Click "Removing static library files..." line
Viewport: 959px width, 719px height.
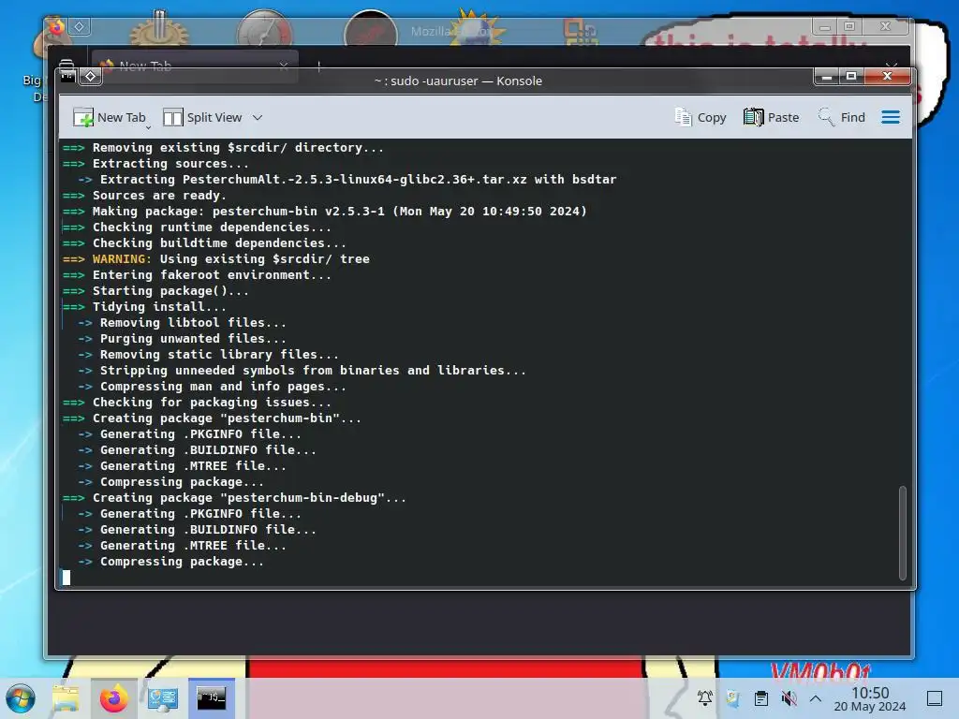point(208,355)
